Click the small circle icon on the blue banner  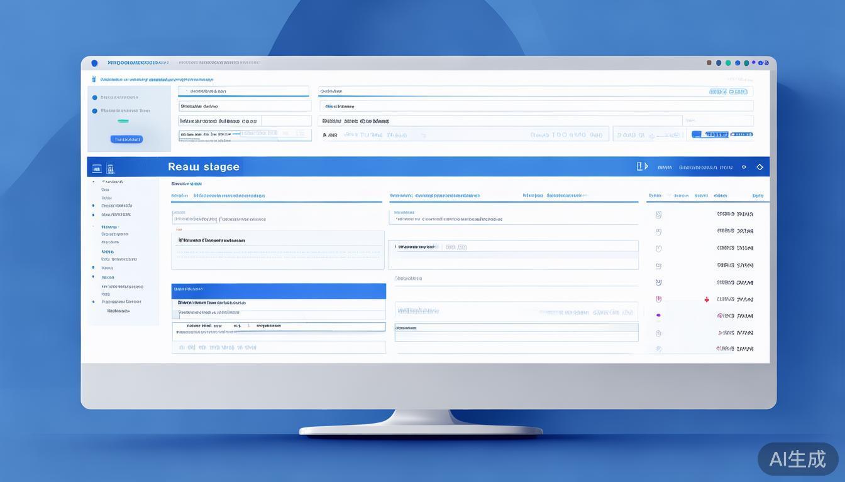pos(744,167)
